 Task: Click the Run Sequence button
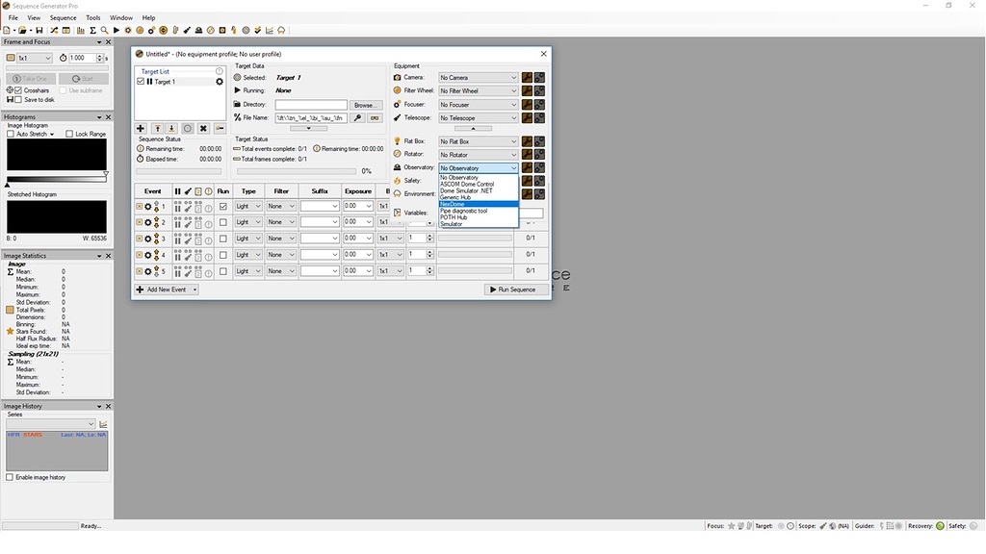tap(516, 289)
